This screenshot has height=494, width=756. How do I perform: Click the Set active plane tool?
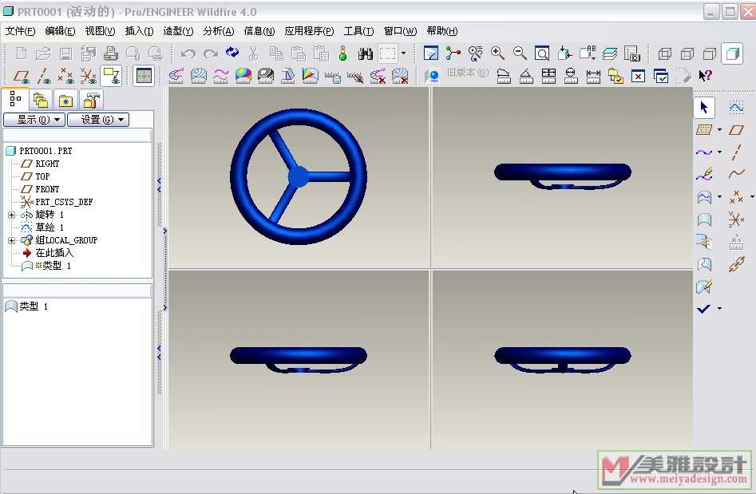tap(704, 129)
